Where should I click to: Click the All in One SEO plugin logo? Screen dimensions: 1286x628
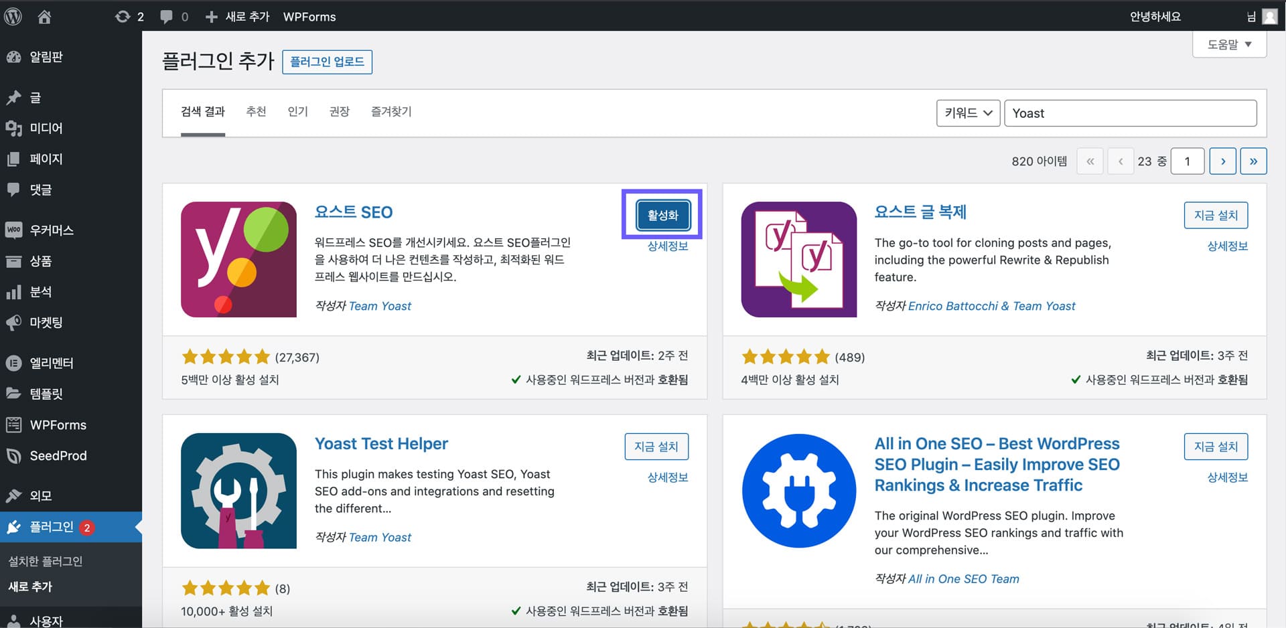[798, 491]
